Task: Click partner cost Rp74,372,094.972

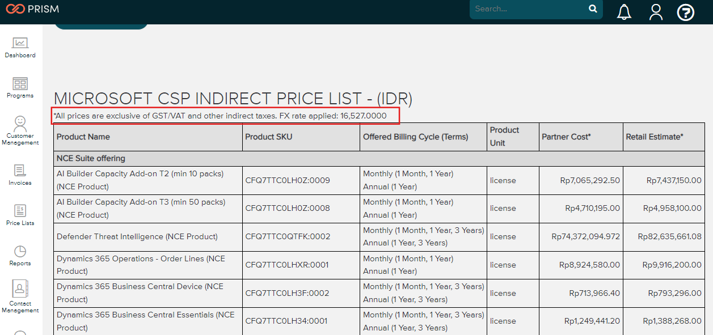Action: (586, 237)
